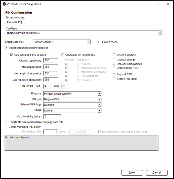Cancel the PIN configuration dialog
The height and width of the screenshot is (179, 174).
click(157, 172)
